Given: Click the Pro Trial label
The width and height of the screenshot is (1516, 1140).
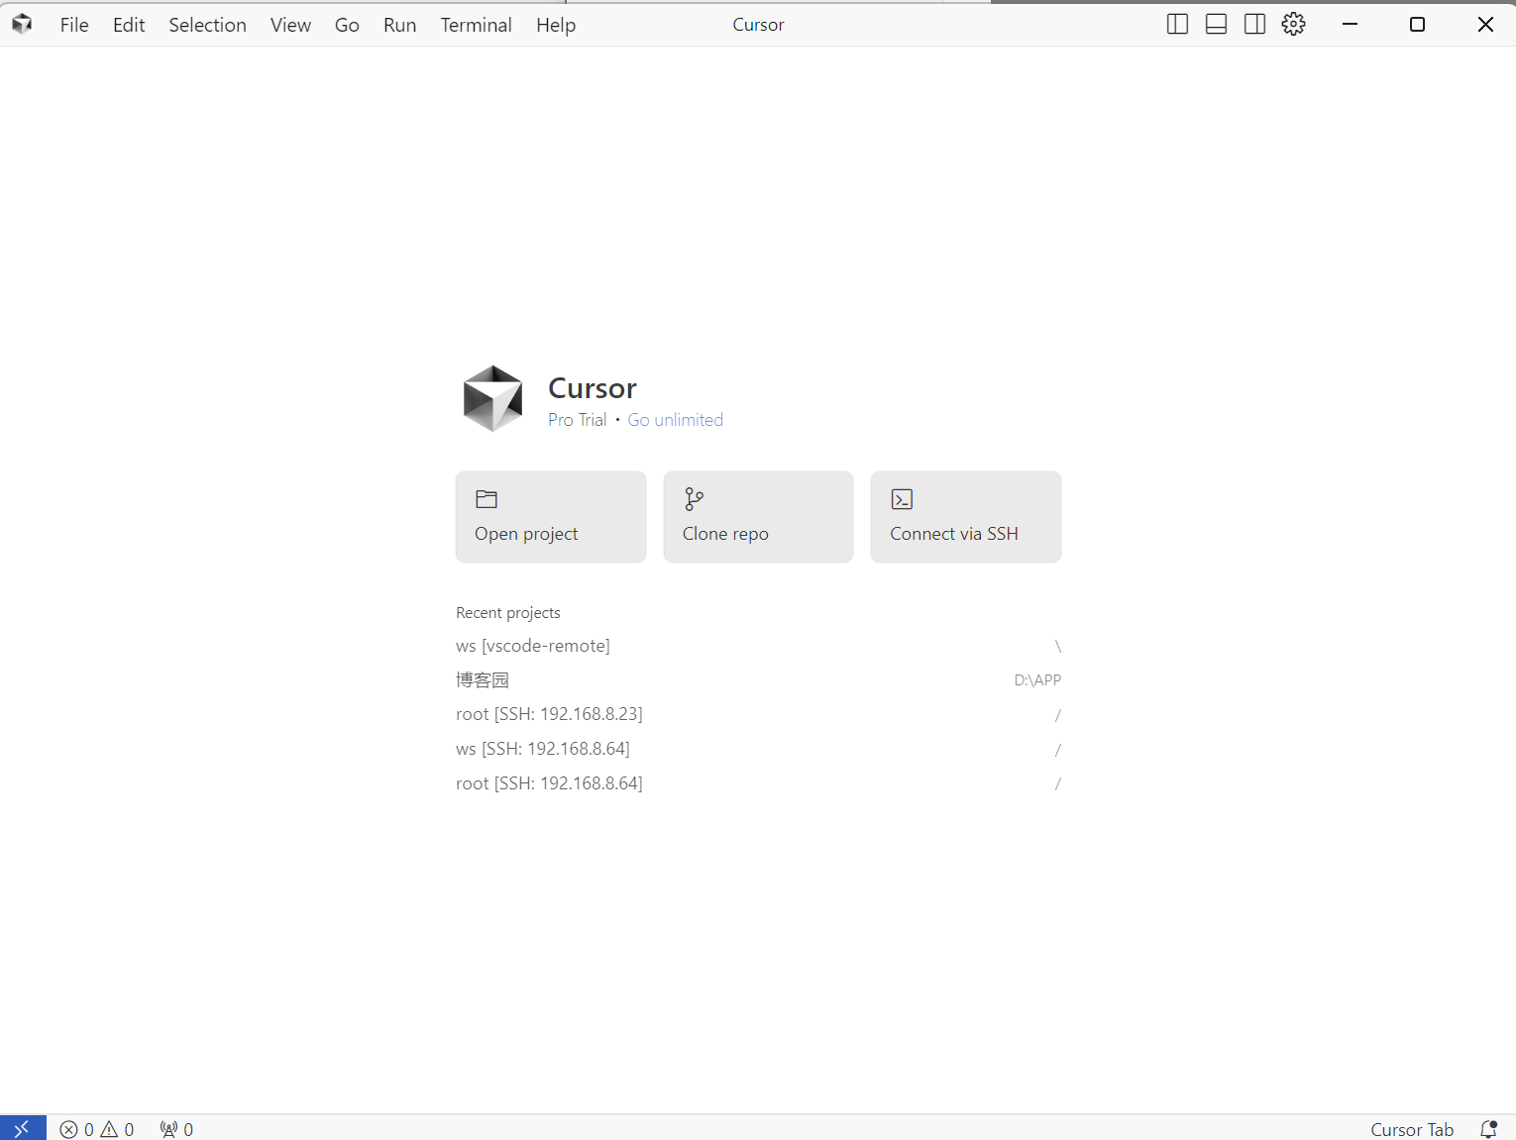Looking at the screenshot, I should (x=578, y=420).
